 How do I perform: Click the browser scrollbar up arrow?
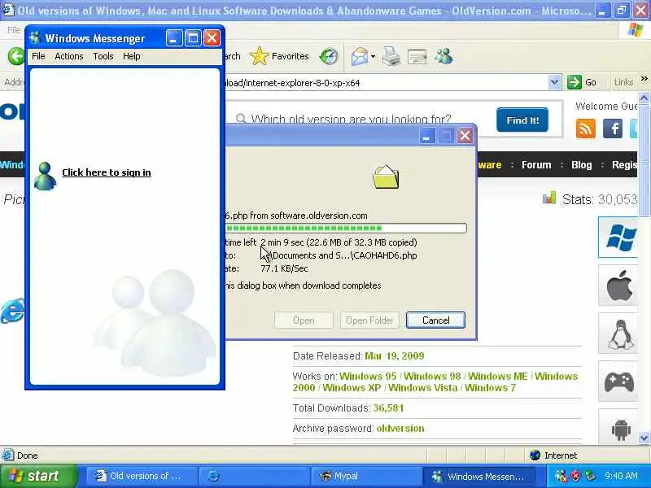tap(644, 98)
